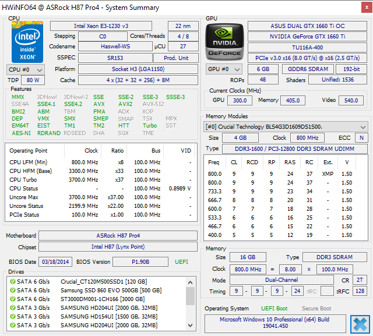
Task: Click the CPU Turbo operating point row
Action: 100,180
